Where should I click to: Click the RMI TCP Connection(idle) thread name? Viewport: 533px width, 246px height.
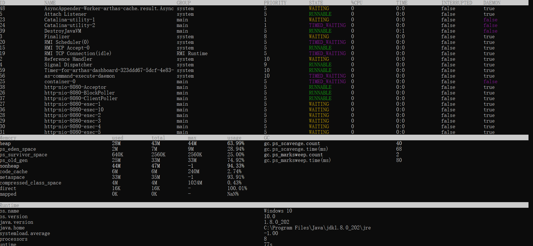78,53
